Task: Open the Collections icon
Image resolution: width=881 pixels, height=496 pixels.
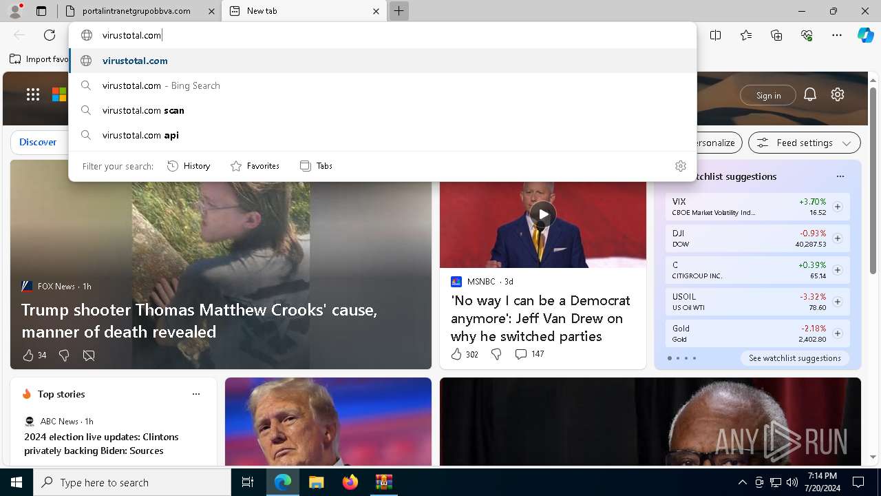Action: (x=776, y=35)
